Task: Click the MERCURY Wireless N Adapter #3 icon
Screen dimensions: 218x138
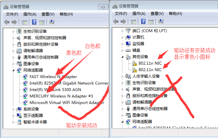Action: (25, 96)
